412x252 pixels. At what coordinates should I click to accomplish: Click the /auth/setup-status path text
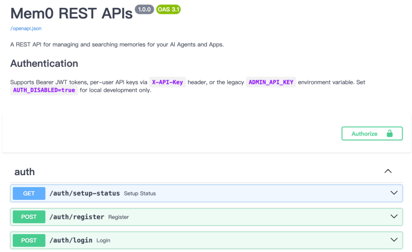click(x=84, y=193)
